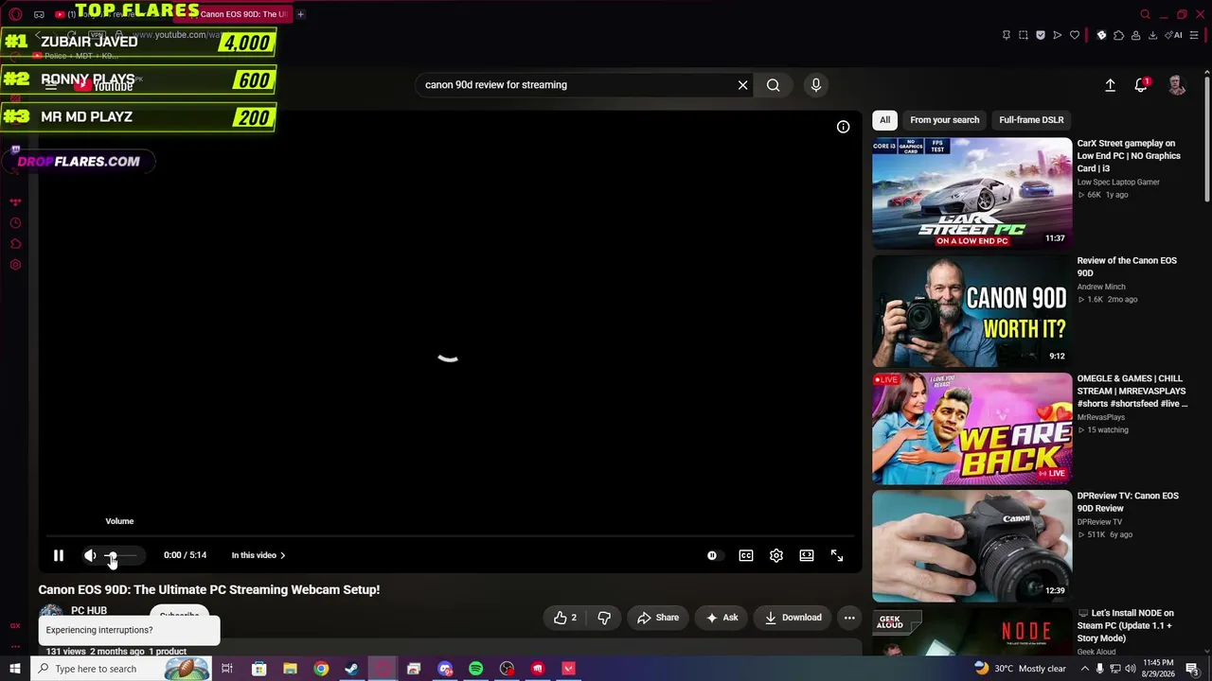
Task: Open the more actions menu below video
Action: point(849,618)
